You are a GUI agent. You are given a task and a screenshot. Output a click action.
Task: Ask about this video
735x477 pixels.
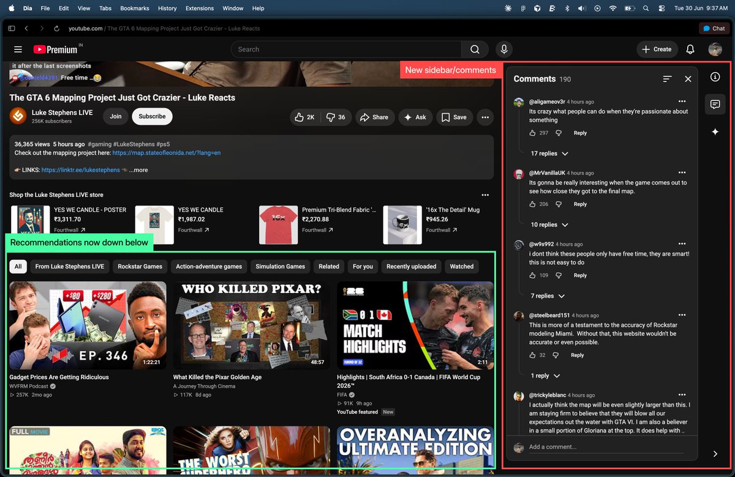415,117
